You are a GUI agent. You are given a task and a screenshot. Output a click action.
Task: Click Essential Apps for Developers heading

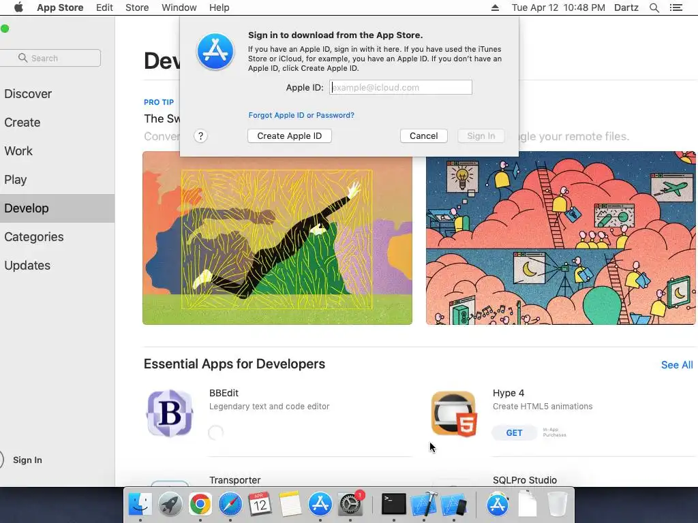point(234,364)
